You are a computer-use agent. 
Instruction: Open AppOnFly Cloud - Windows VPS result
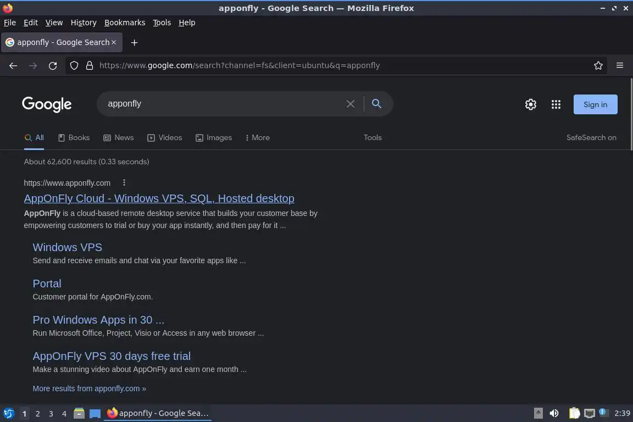(x=159, y=198)
